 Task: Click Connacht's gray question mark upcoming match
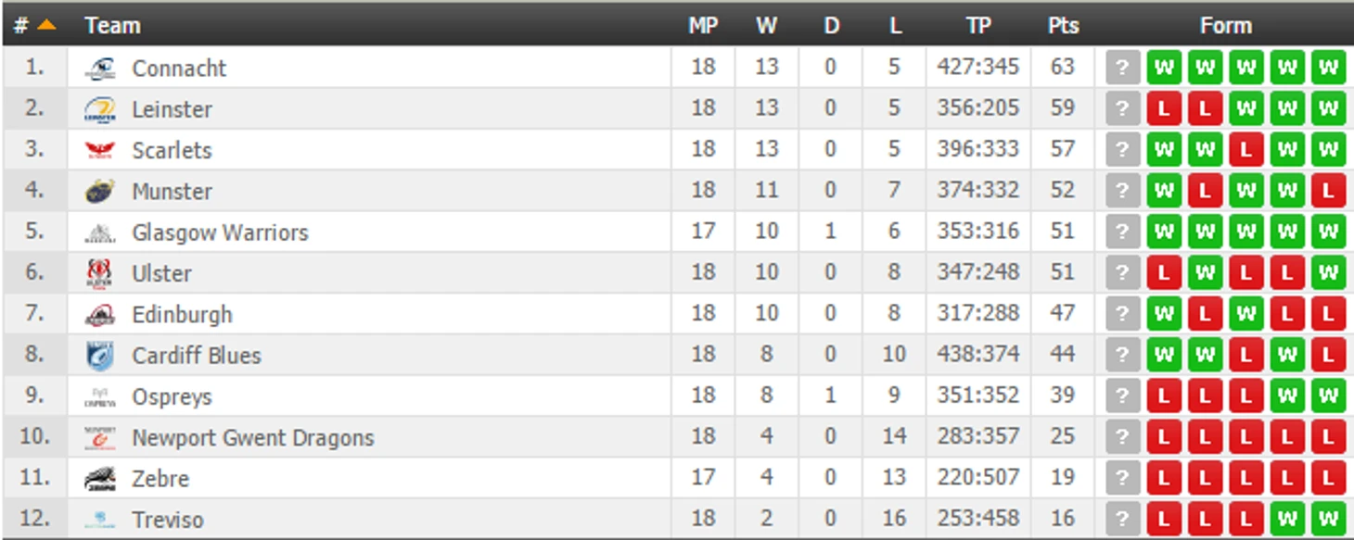click(x=1122, y=68)
